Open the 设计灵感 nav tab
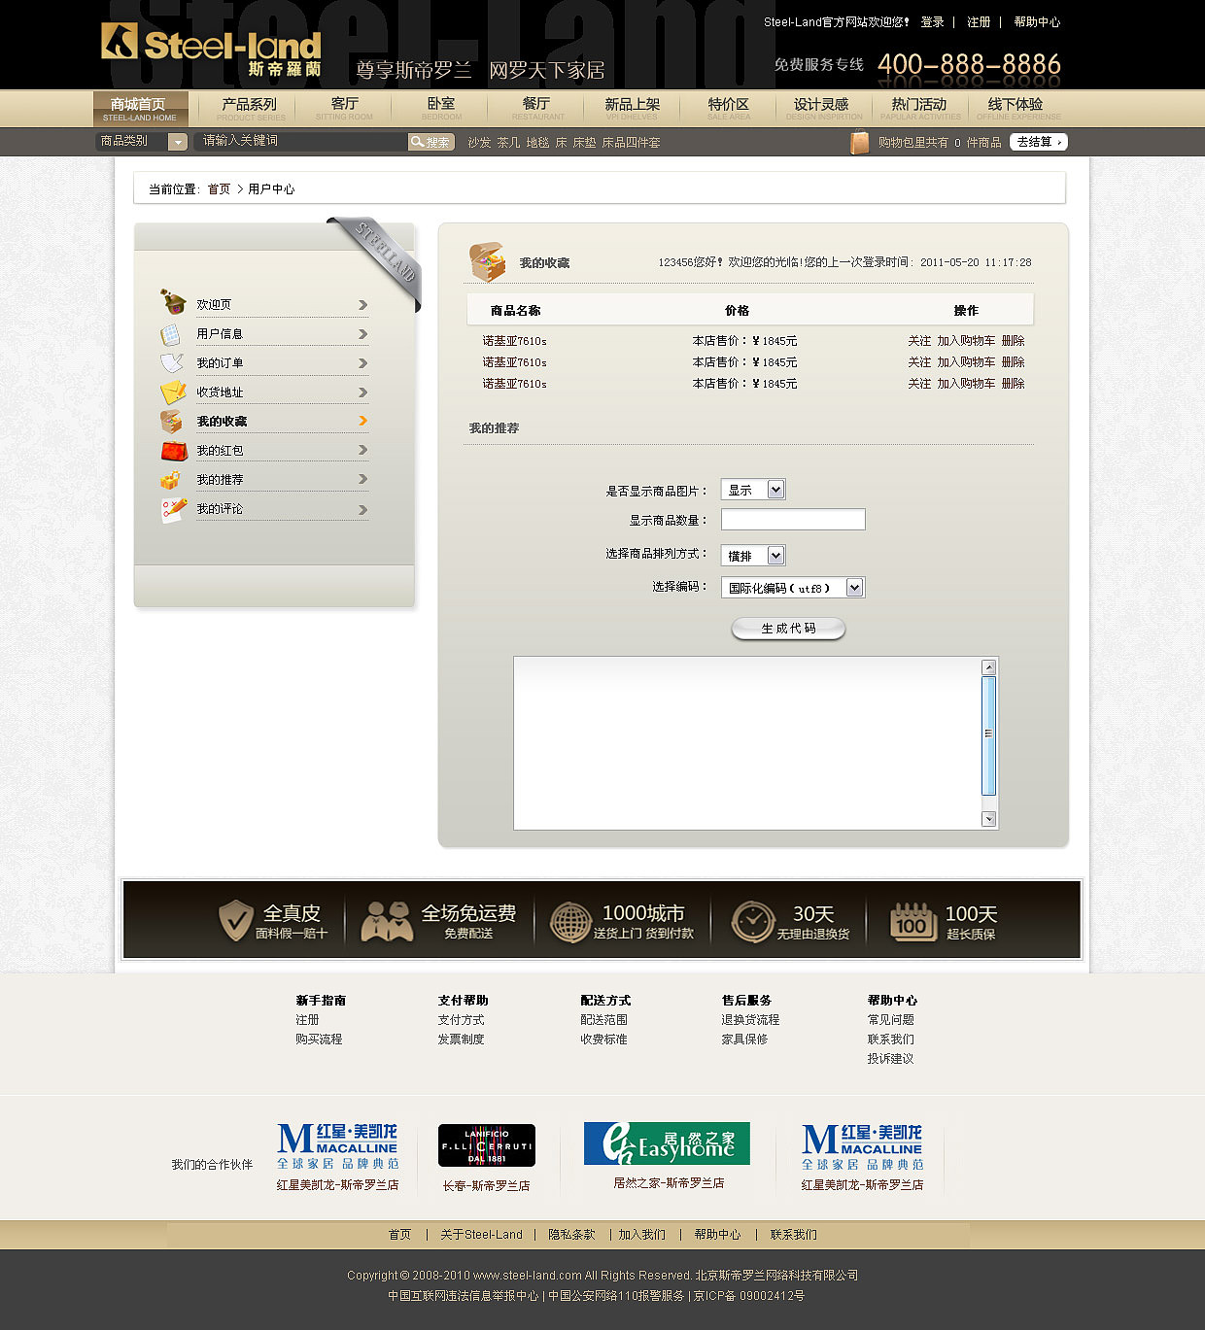 822,109
